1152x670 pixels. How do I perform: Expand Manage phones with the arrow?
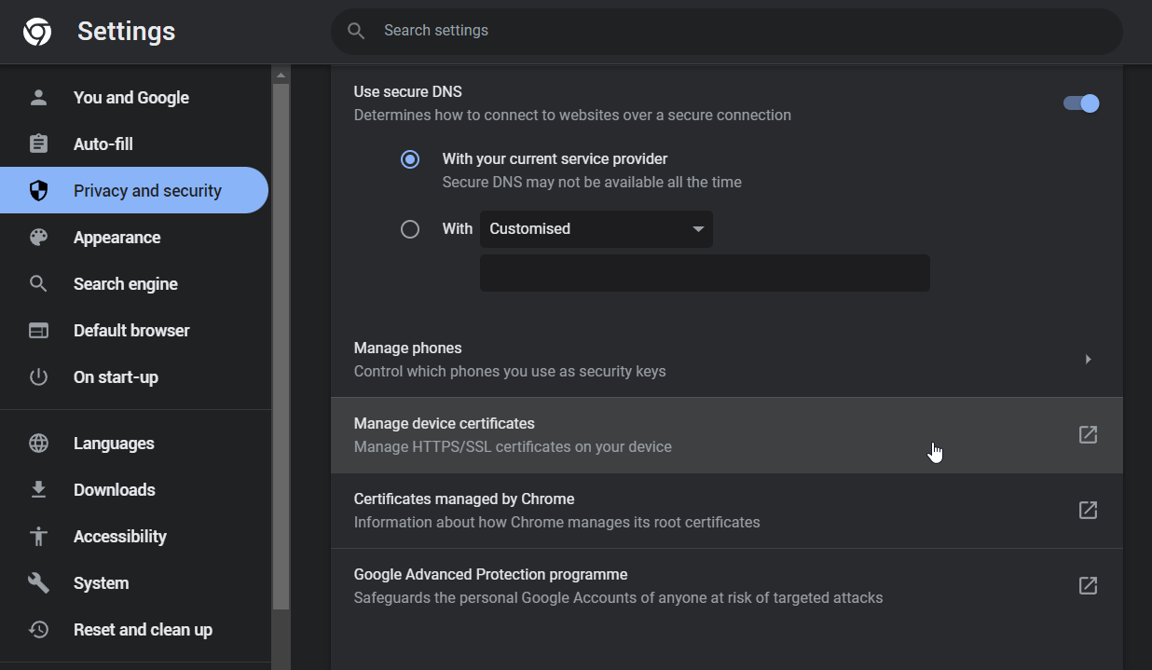(1088, 359)
